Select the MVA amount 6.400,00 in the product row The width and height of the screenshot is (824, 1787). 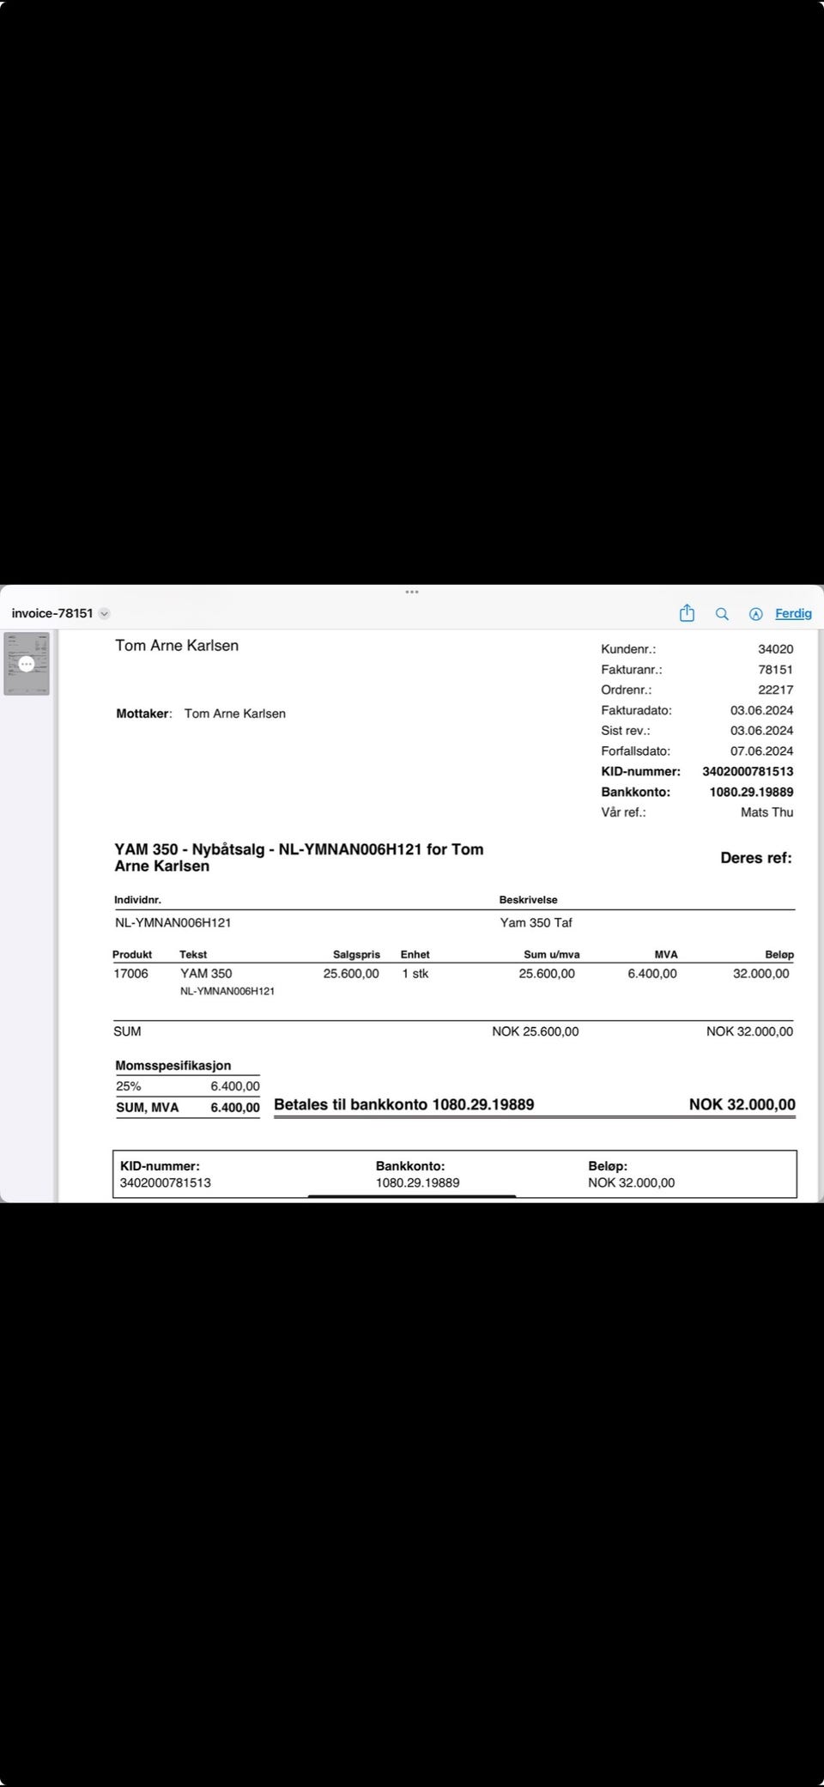click(x=652, y=974)
